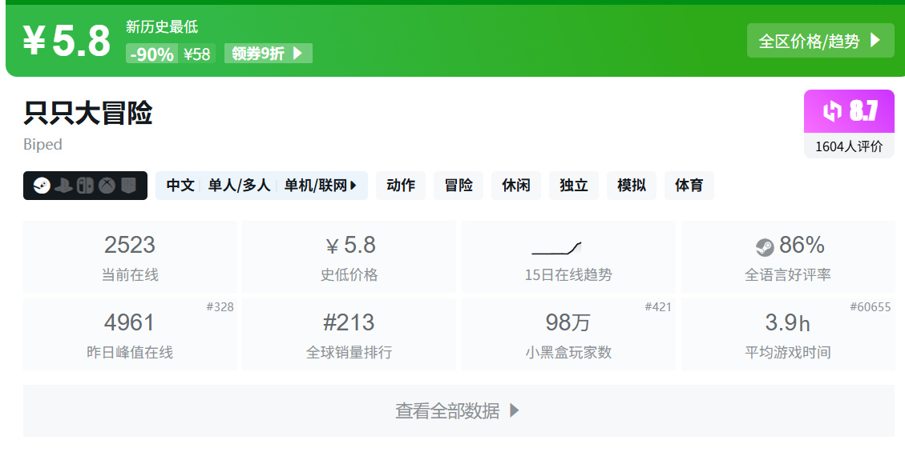Click the 中文 language label
The image size is (905, 452).
pos(180,186)
